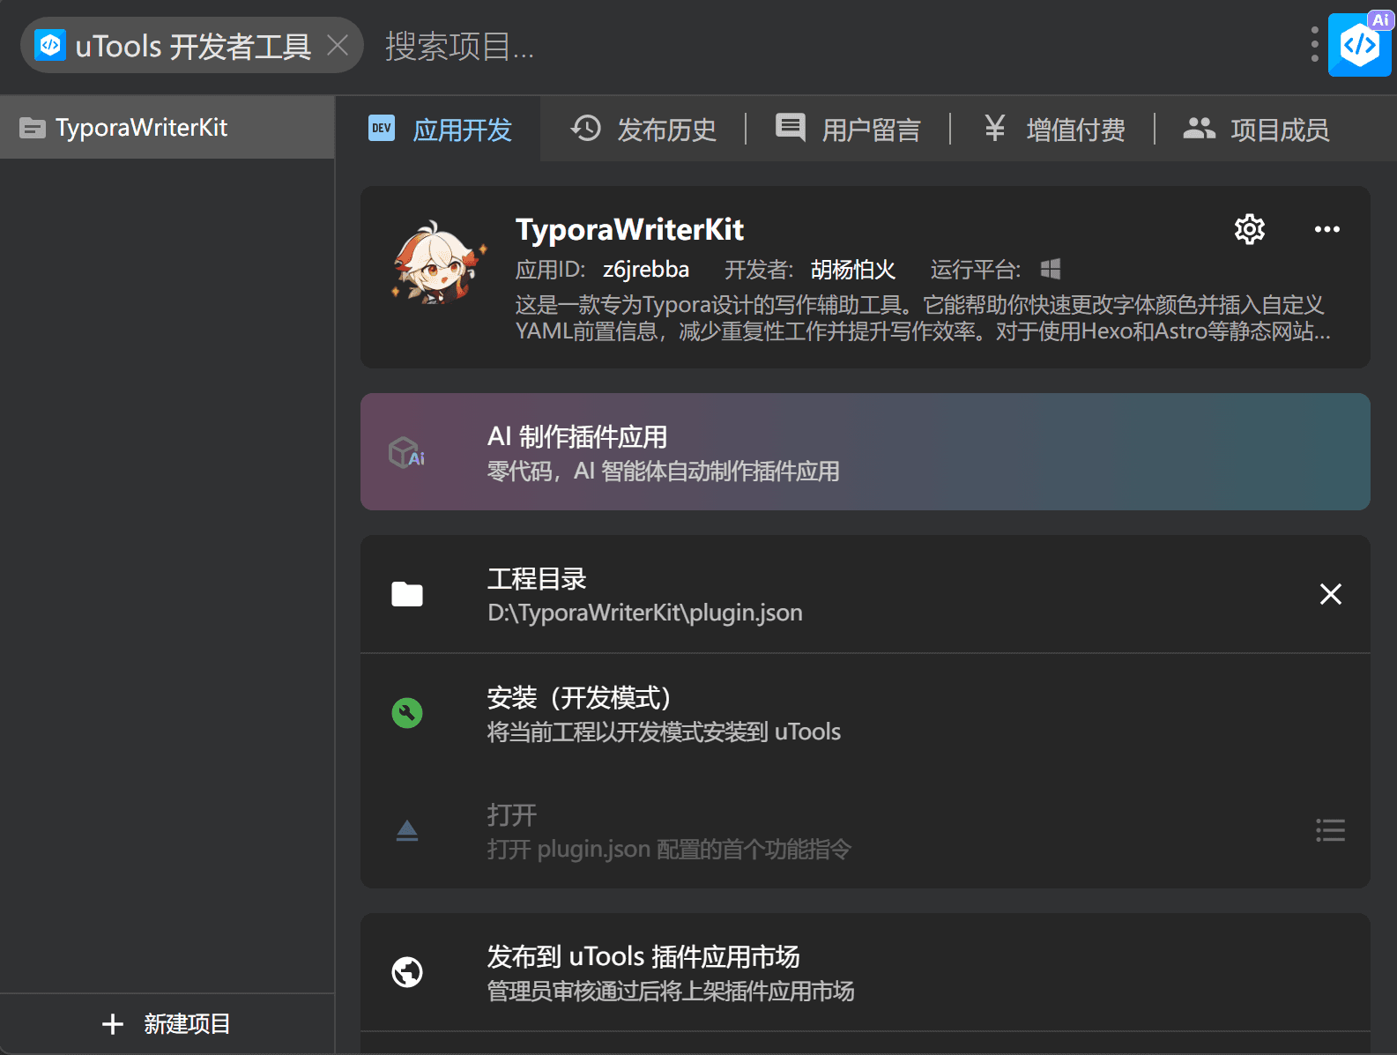Open the 用户留言 tab

848,130
